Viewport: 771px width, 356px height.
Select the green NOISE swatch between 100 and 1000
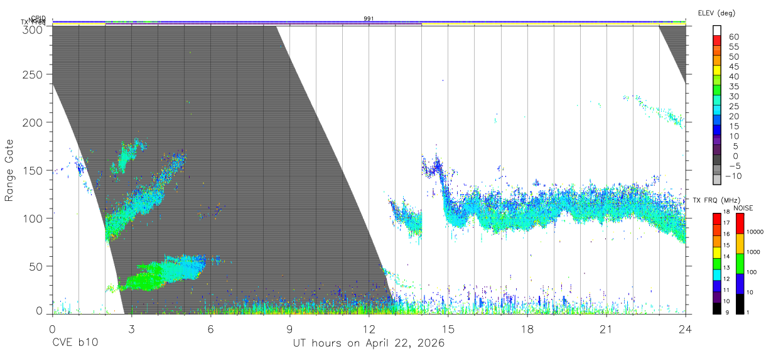(739, 263)
